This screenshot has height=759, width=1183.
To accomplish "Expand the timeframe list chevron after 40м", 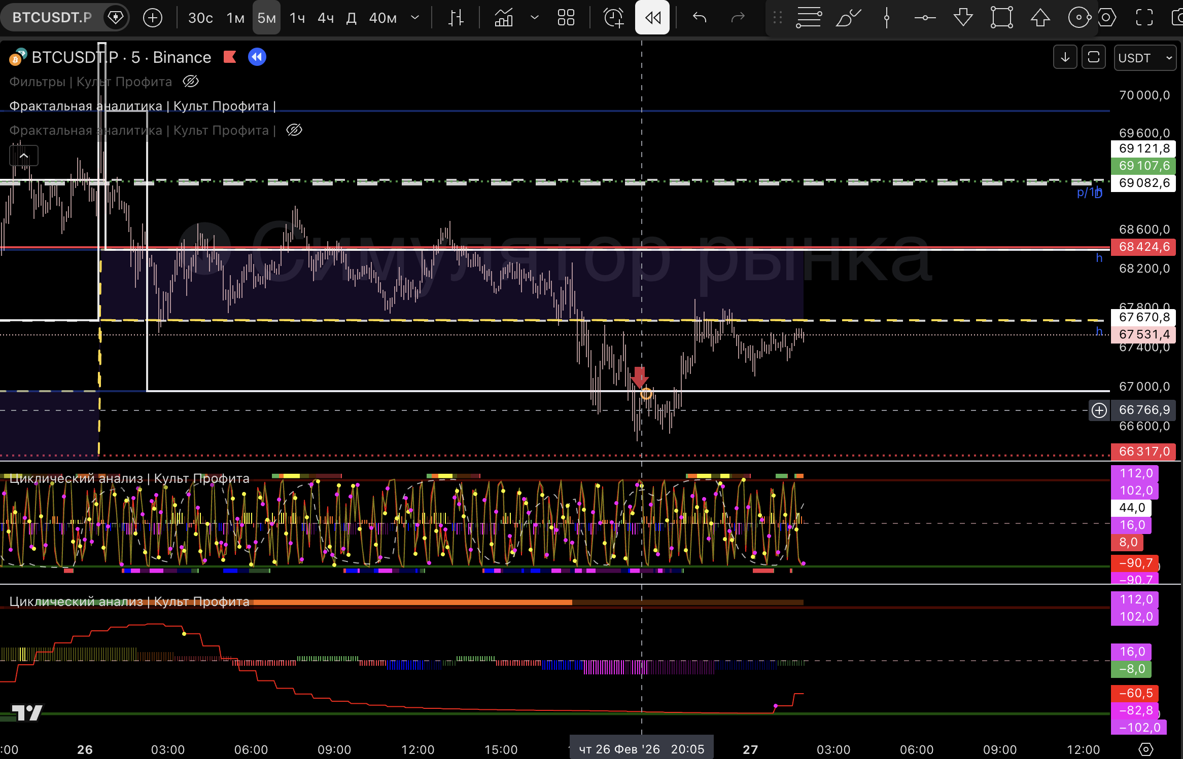I will 415,18.
